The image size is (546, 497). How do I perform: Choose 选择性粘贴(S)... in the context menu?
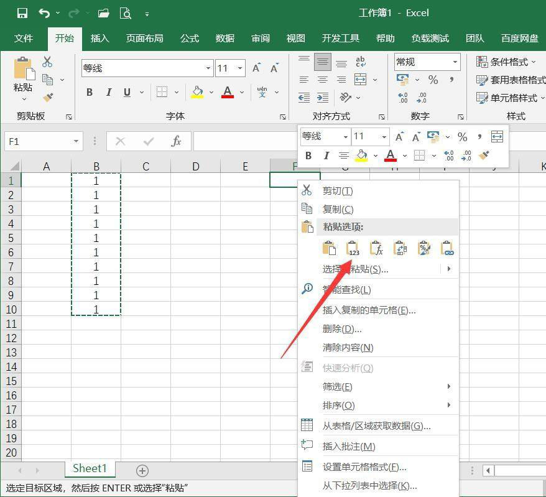point(379,269)
